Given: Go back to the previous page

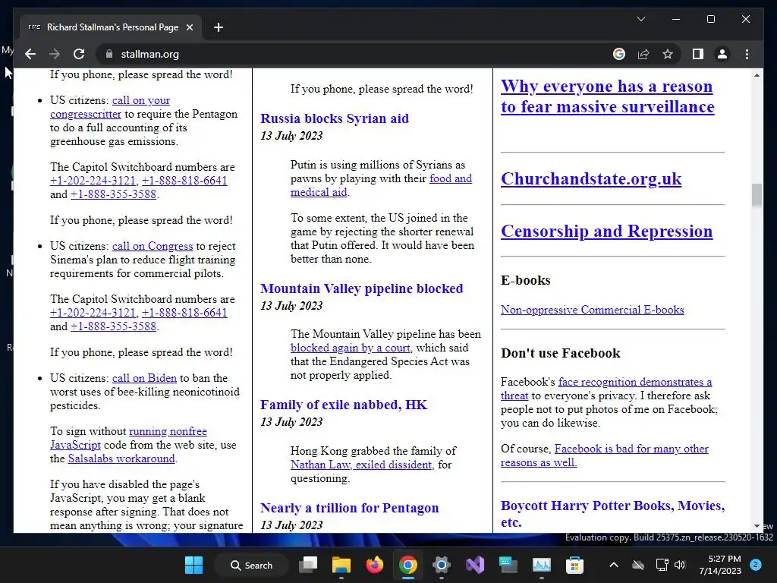Looking at the screenshot, I should click(x=30, y=54).
